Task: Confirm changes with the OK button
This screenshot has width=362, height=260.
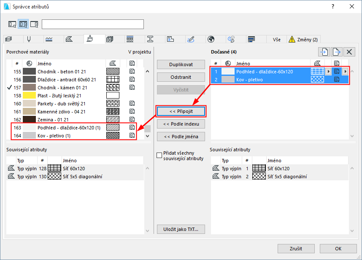Action: point(338,249)
